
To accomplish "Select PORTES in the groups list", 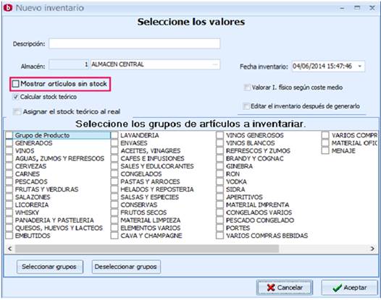I will coord(238,228).
